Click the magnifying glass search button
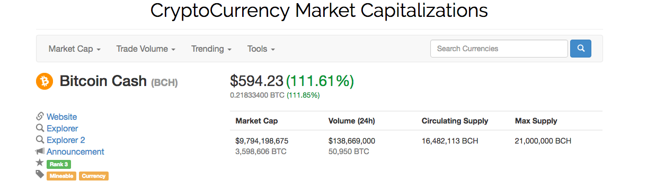This screenshot has height=190, width=656. point(581,49)
